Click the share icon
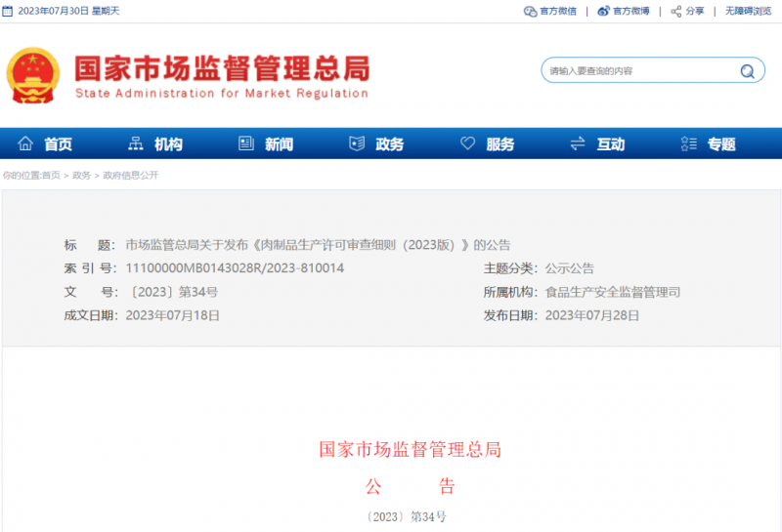Image resolution: width=782 pixels, height=532 pixels. [674, 11]
